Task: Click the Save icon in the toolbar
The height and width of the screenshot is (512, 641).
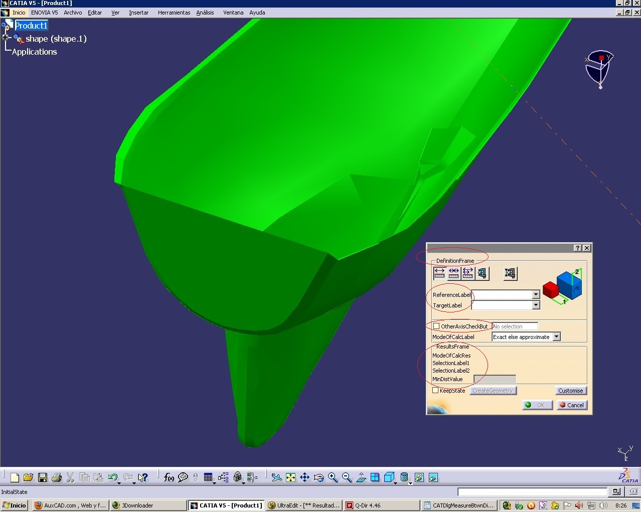Action: click(43, 477)
